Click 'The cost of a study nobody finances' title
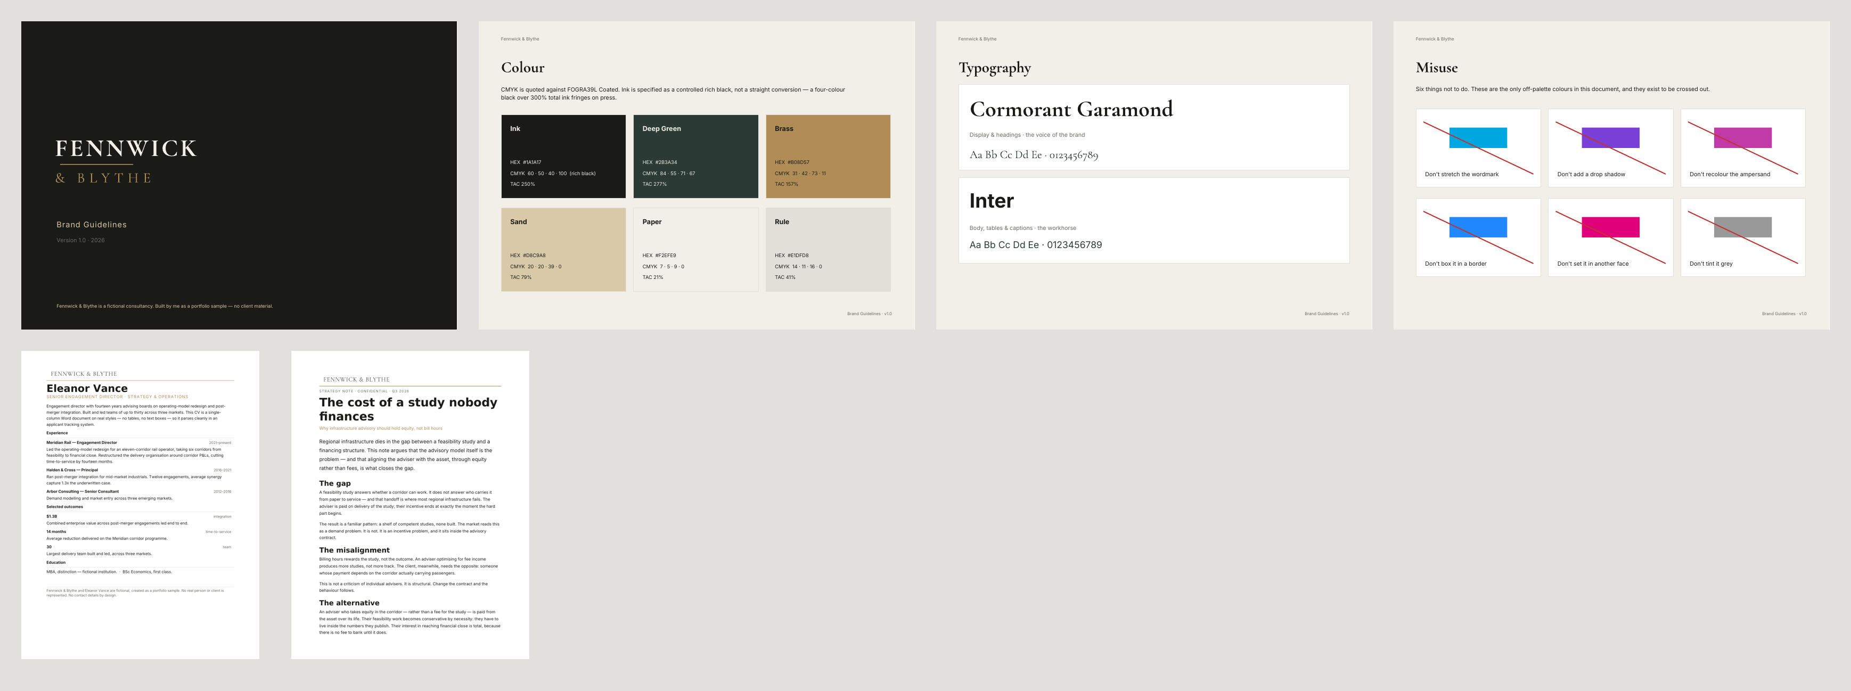 click(x=408, y=409)
